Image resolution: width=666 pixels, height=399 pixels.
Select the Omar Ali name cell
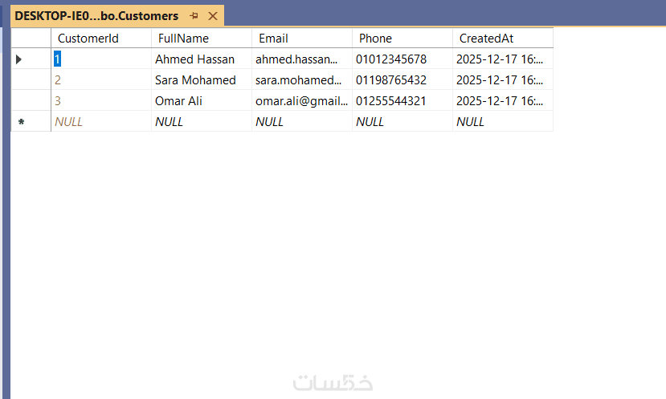point(179,101)
